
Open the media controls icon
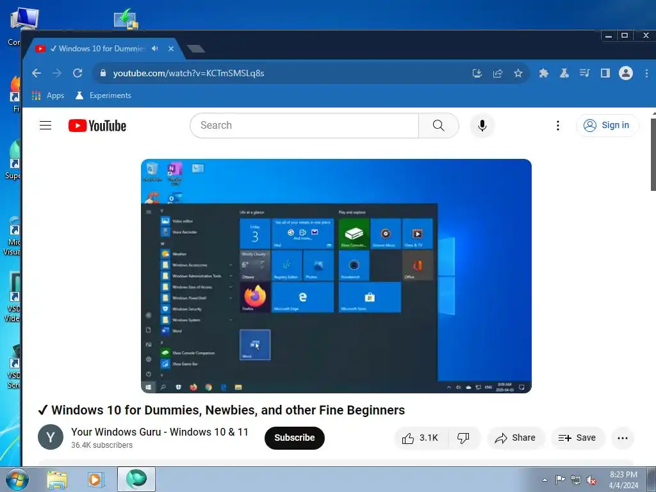coord(584,73)
